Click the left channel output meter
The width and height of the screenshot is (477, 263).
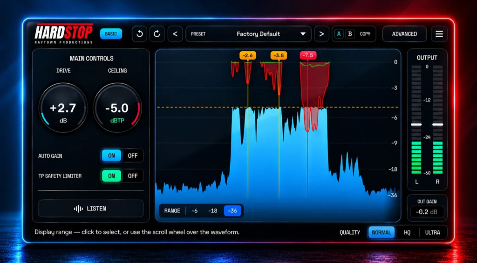[416, 119]
